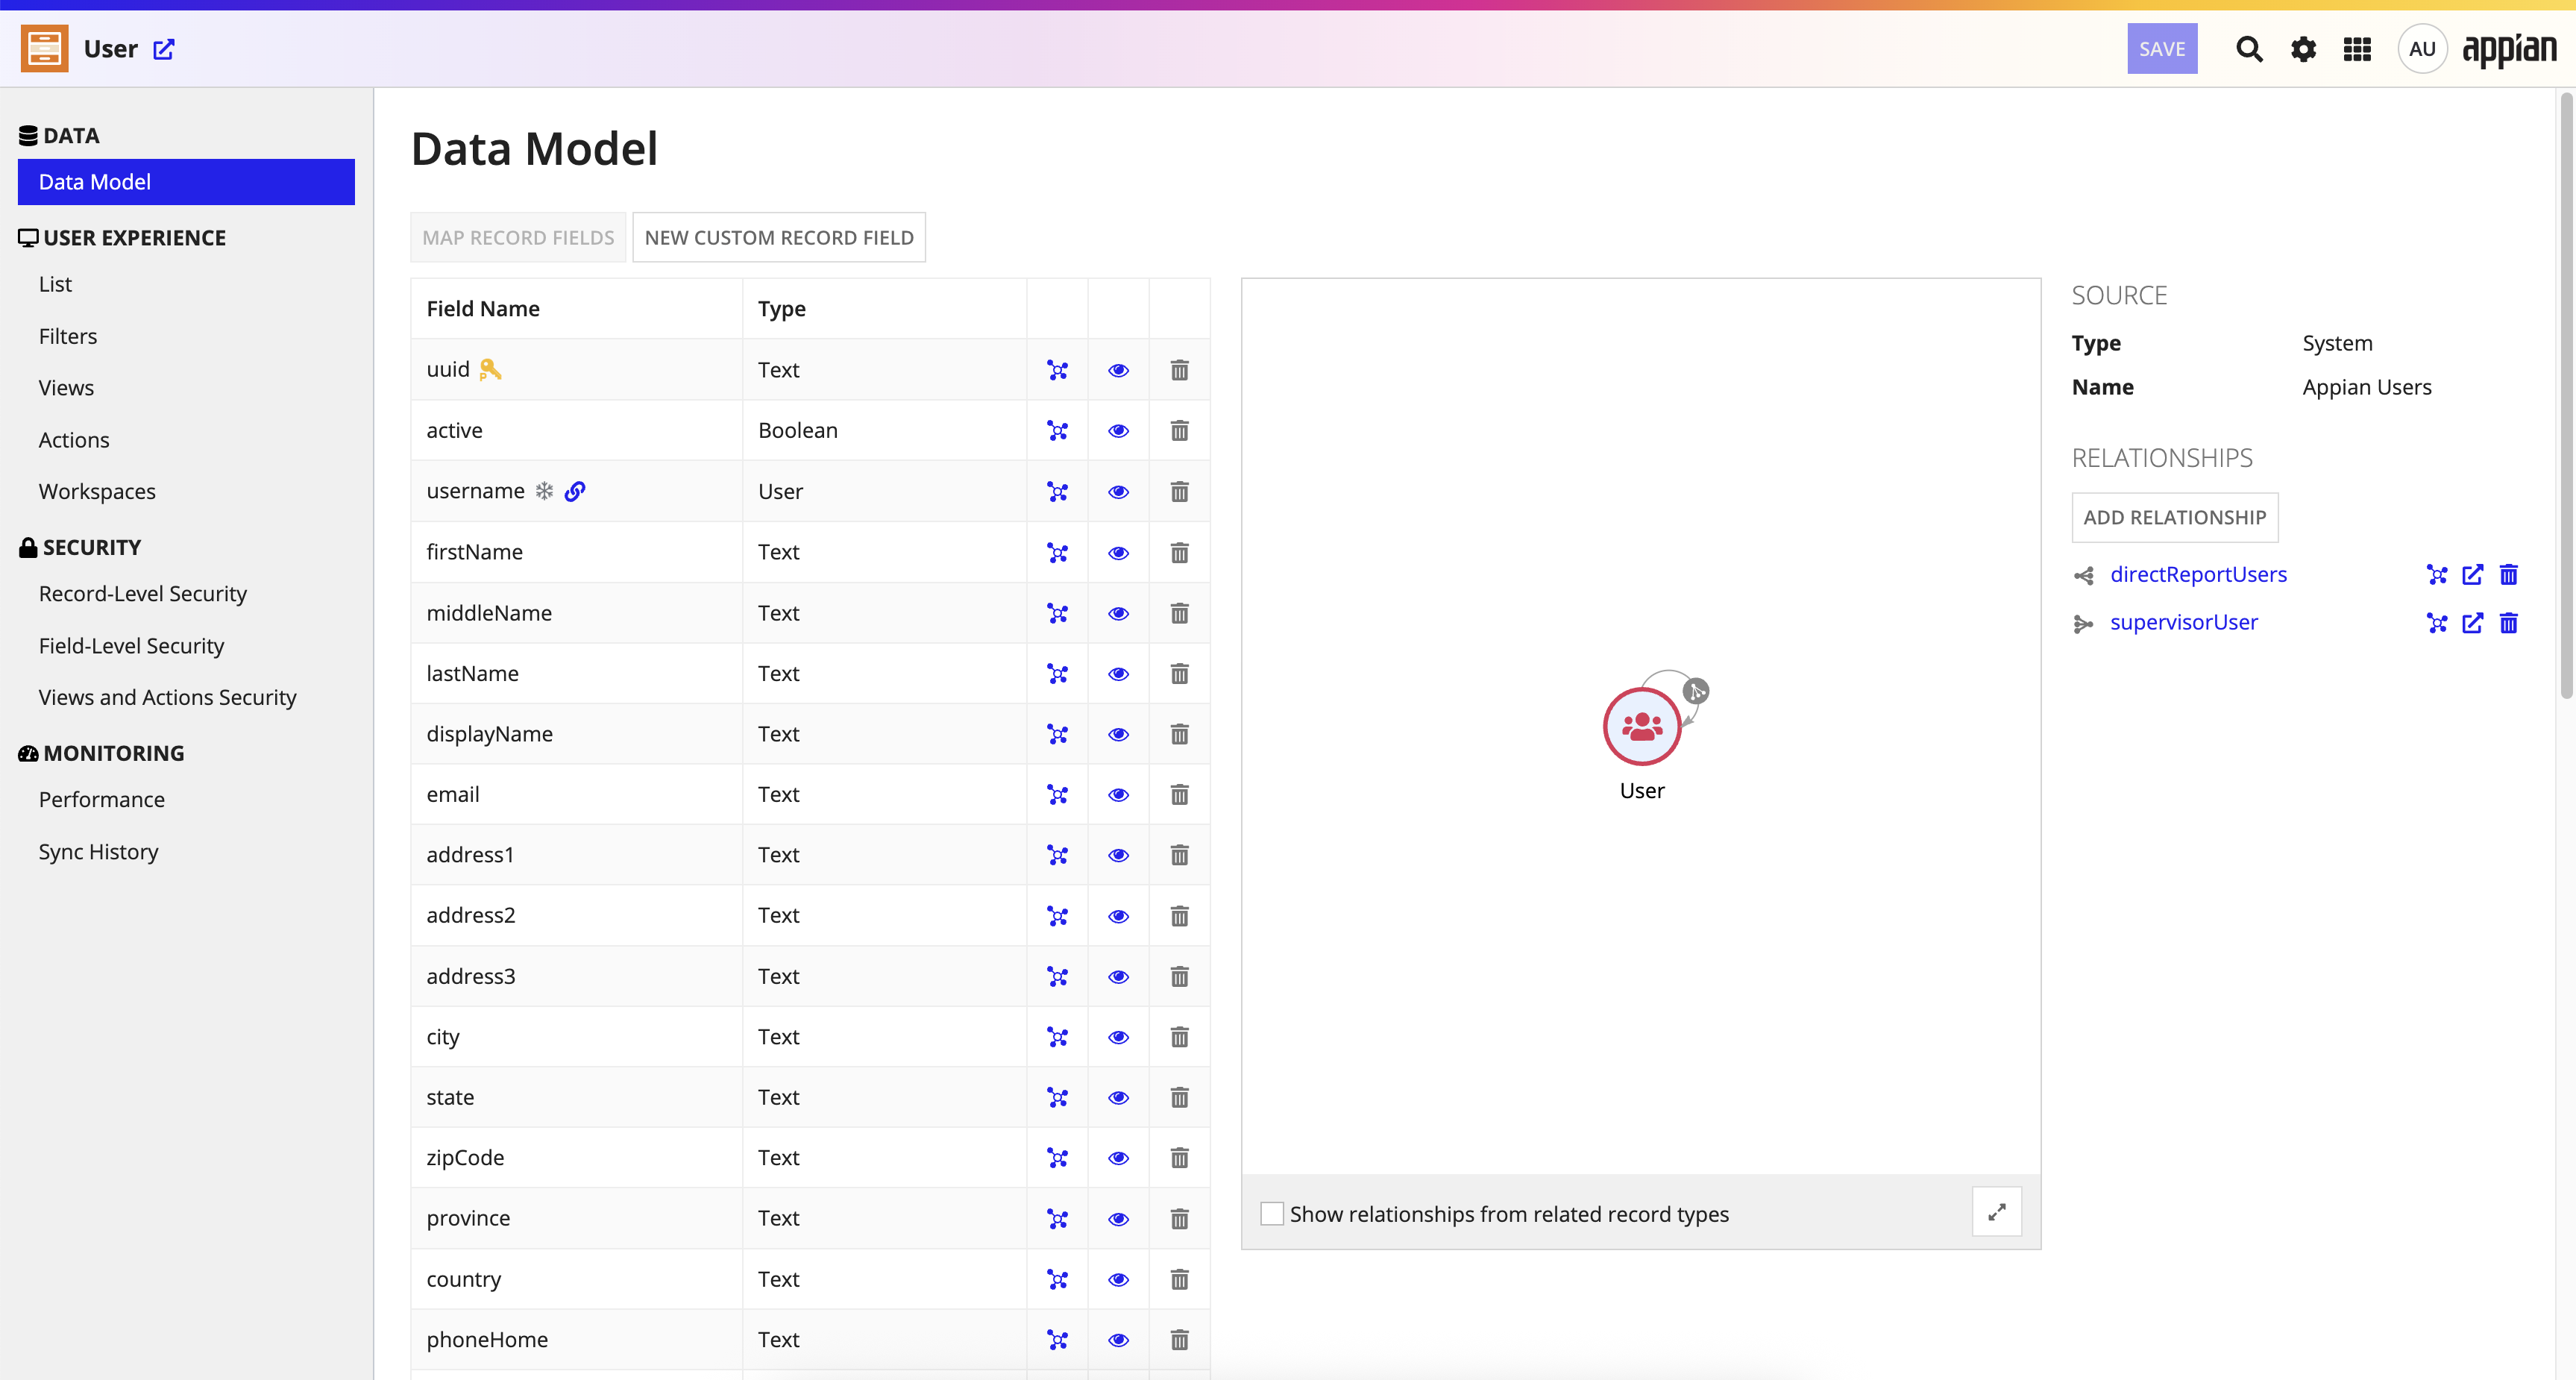Toggle eye preview icon for lastName

(x=1118, y=674)
